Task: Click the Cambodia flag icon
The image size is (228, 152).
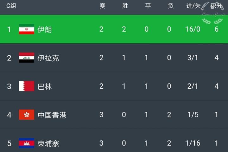Action: point(27,143)
